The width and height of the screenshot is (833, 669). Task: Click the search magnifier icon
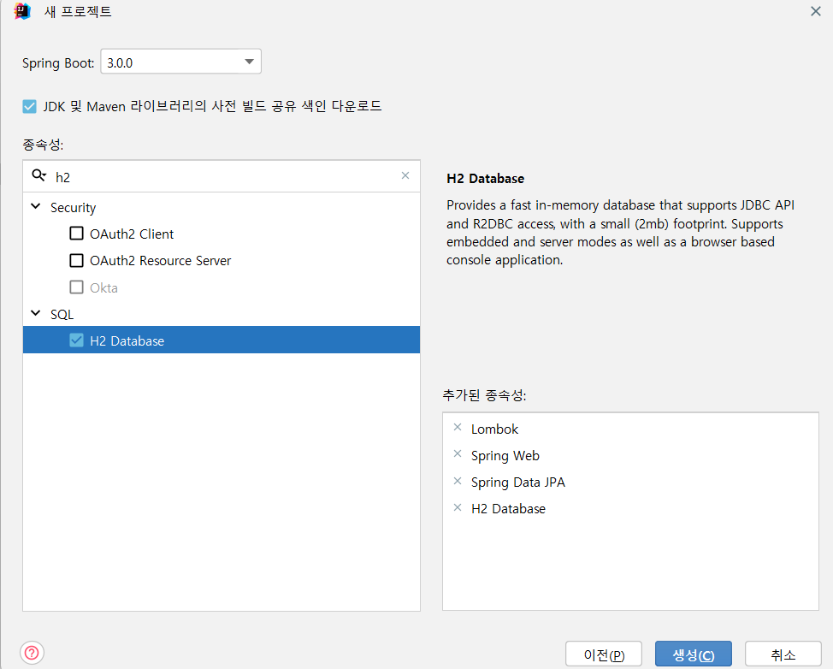[x=38, y=175]
